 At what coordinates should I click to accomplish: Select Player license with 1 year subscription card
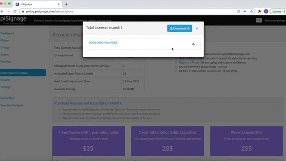click(x=88, y=141)
